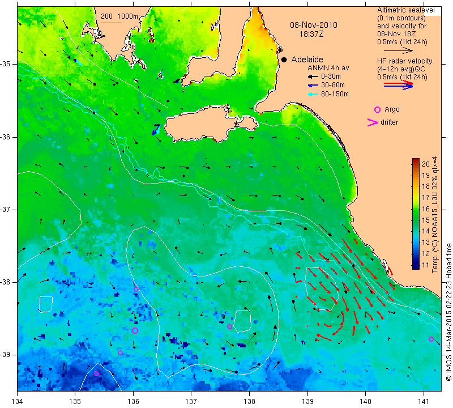The height and width of the screenshot is (408, 453).
Task: Click the magenta drifter chevron symbol in legend
Action: [x=373, y=122]
